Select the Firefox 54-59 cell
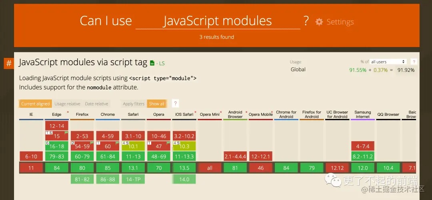Screen dimensions: 432x200 click(82, 146)
